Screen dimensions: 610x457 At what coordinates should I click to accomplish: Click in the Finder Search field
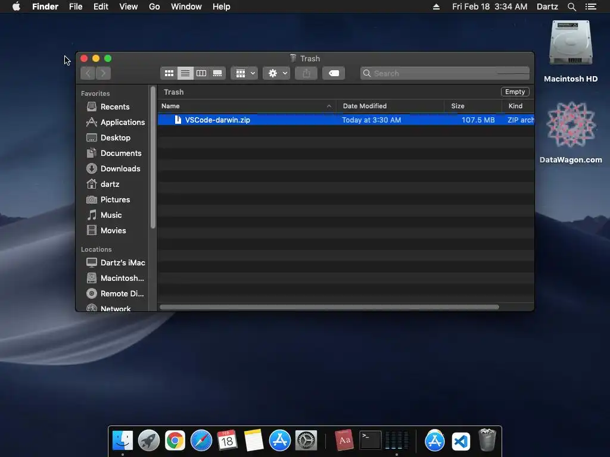click(x=444, y=73)
